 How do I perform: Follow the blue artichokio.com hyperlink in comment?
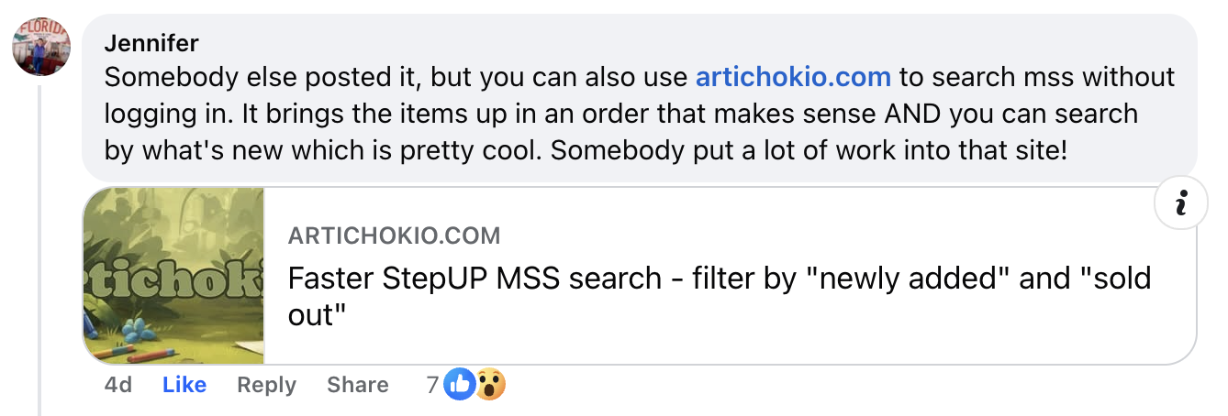click(x=793, y=77)
